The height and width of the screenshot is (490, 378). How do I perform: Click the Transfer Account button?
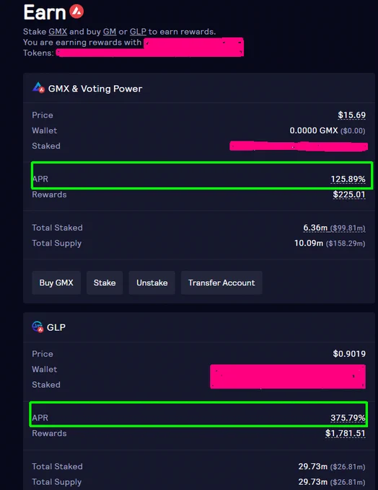pos(221,282)
